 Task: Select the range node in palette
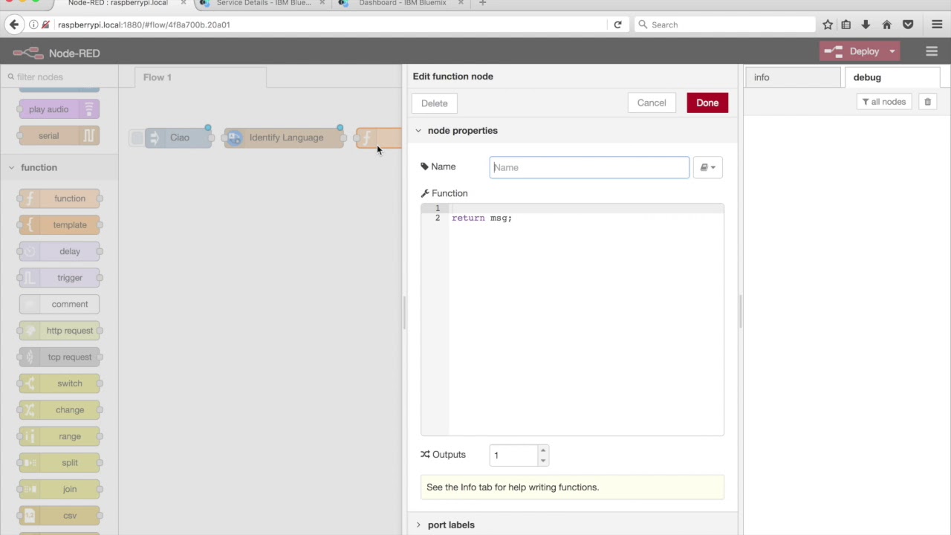tap(59, 436)
